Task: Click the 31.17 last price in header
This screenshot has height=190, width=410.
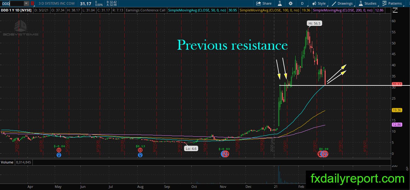Action: pyautogui.click(x=85, y=3)
